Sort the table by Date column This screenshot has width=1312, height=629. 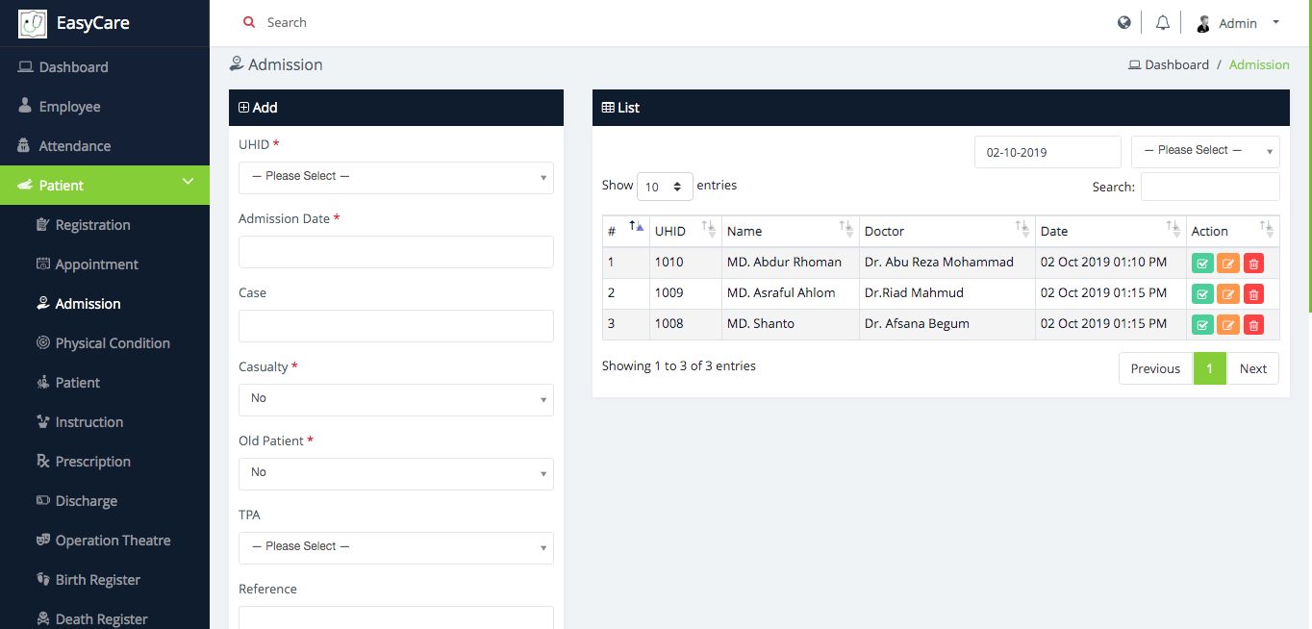coord(1111,231)
